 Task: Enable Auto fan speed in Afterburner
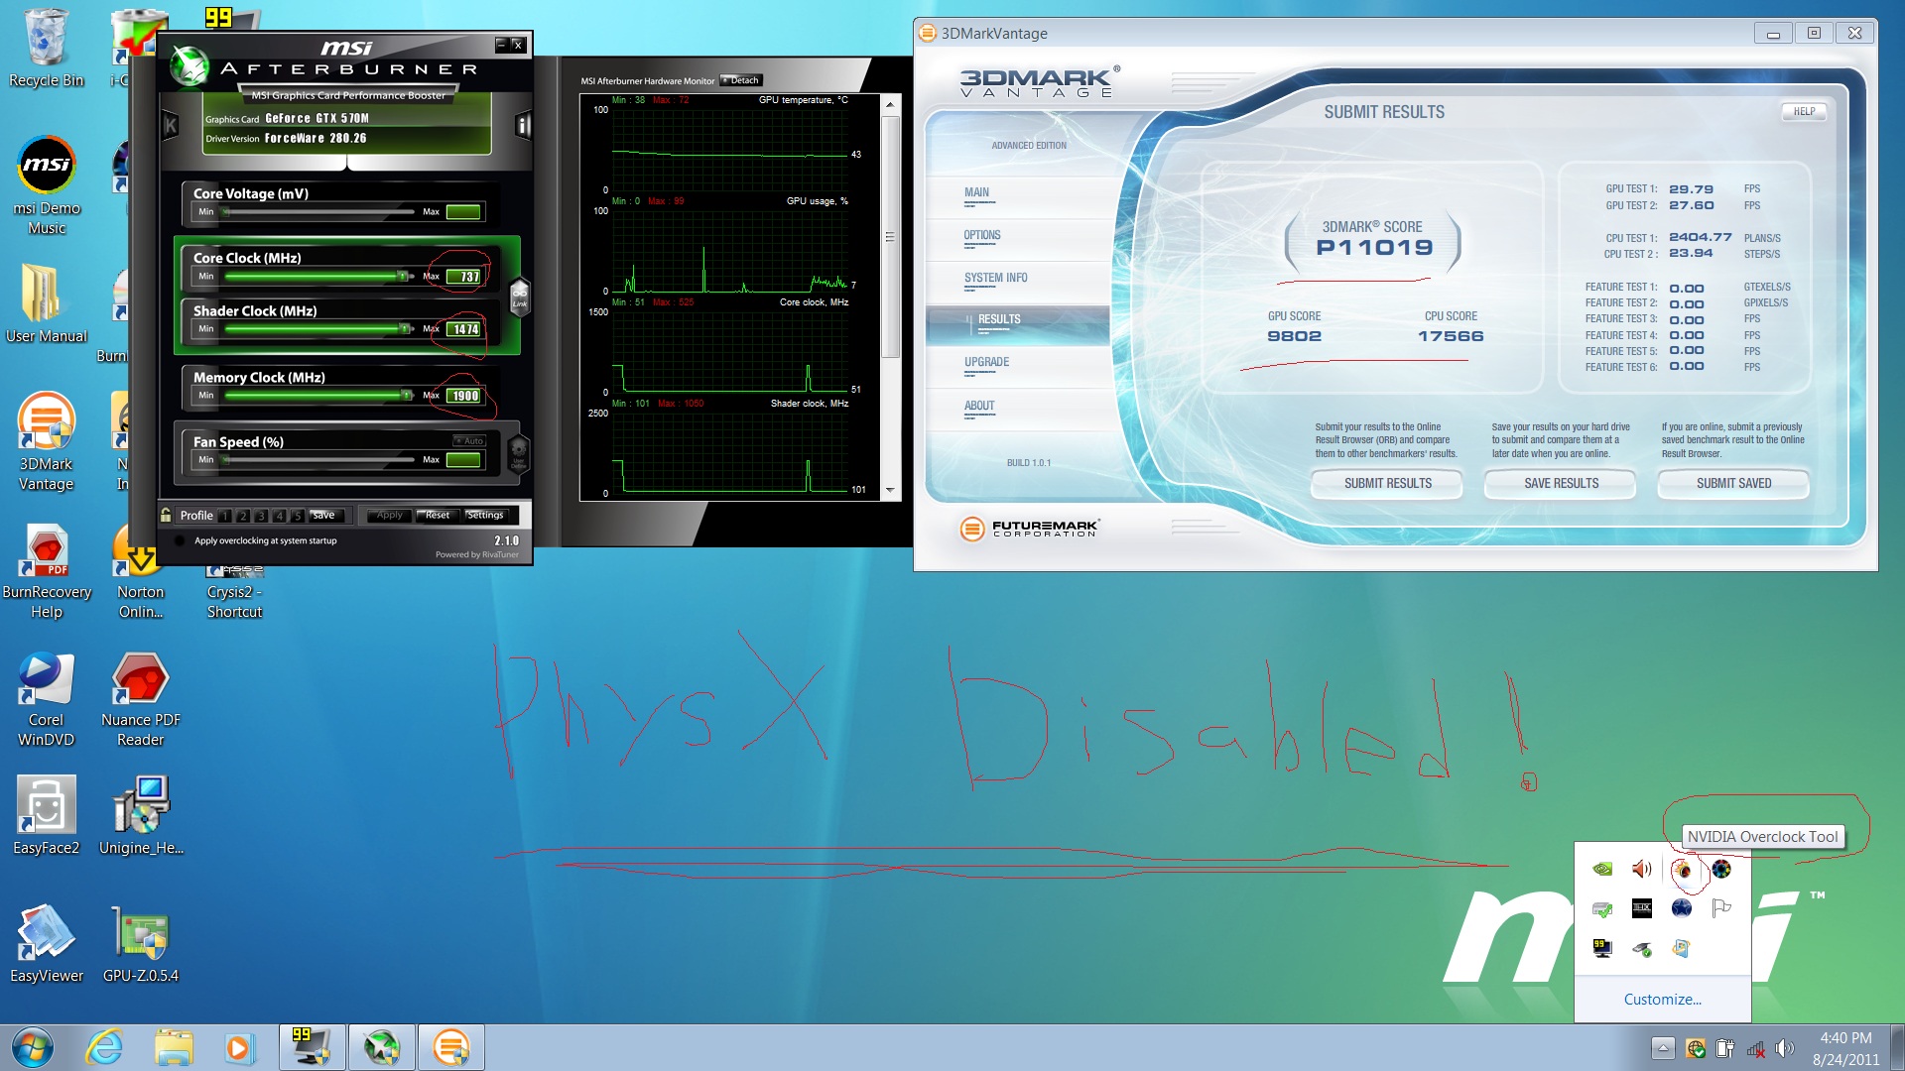tap(469, 440)
